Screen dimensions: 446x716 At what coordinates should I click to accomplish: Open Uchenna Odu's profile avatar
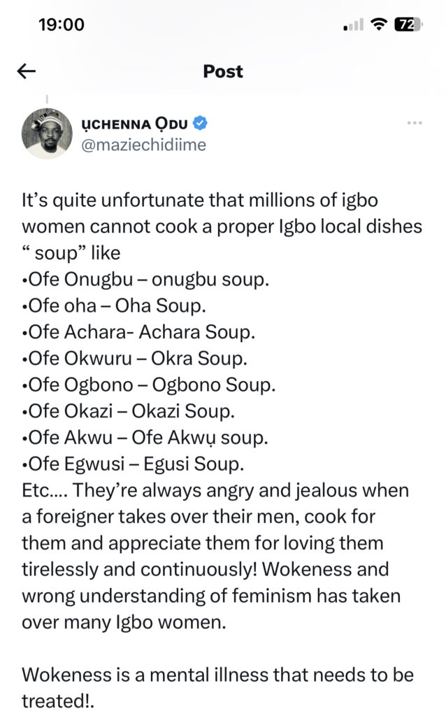(x=48, y=135)
